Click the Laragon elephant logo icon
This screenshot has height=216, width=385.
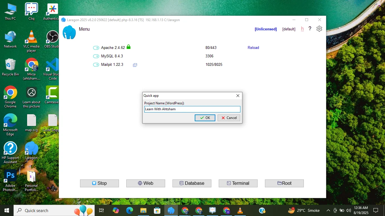click(69, 32)
